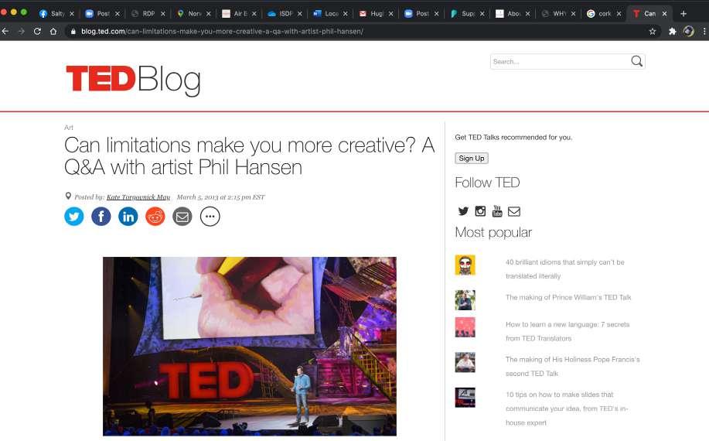Click in the Search input field
This screenshot has width=709, height=441.
click(x=560, y=62)
